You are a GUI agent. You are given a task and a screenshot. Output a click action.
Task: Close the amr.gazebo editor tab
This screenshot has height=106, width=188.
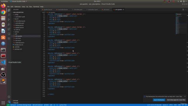[x=123, y=10]
